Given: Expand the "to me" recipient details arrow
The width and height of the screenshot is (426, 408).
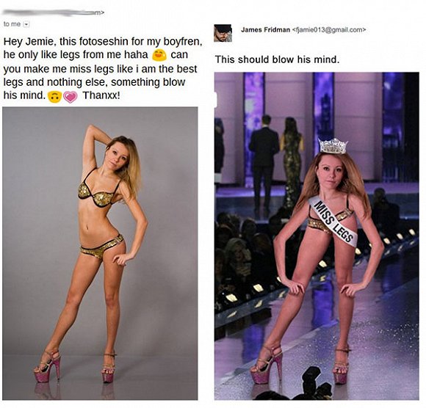Looking at the screenshot, I should tap(26, 24).
